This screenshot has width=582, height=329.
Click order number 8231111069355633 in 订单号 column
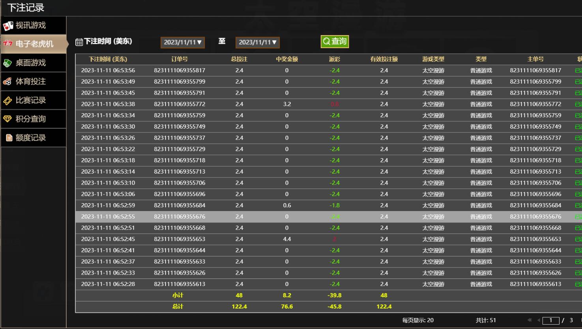point(180,262)
